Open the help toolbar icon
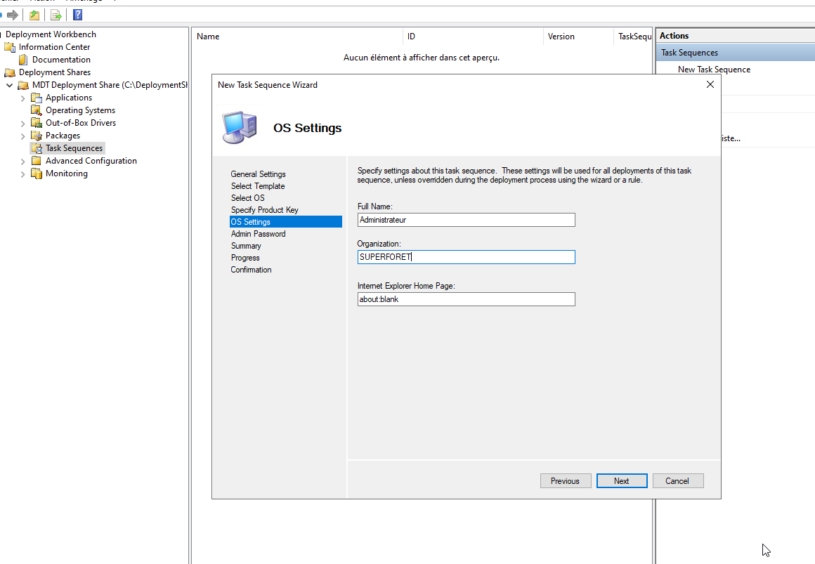The image size is (815, 564). 77,15
